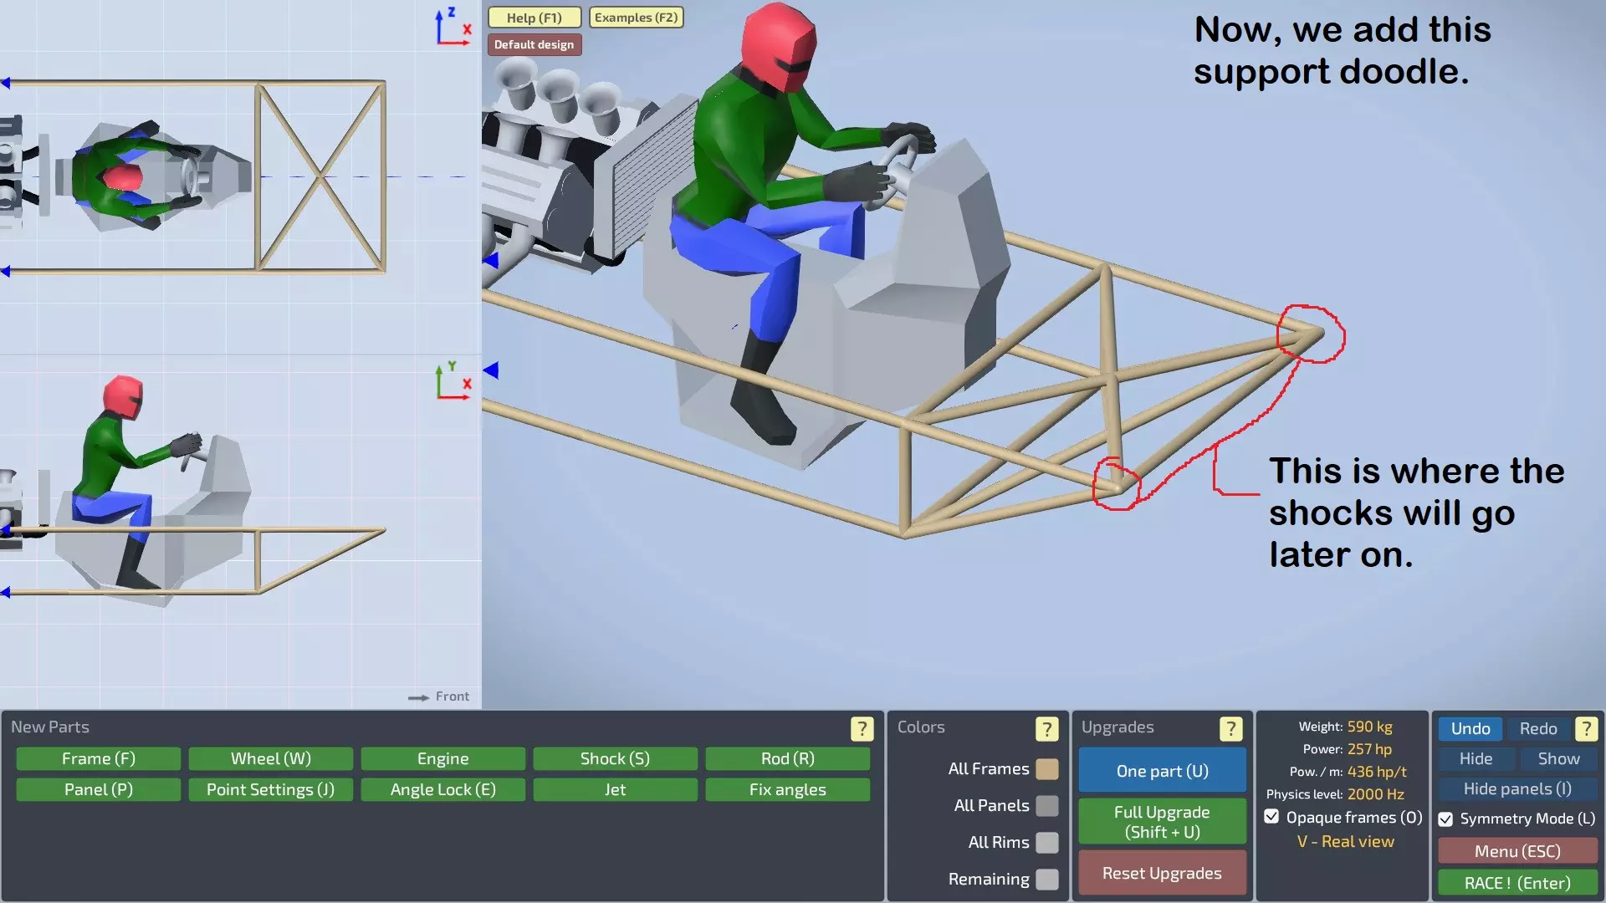Open the Point Settings (J) panel
Viewport: 1606px width, 903px height.
point(270,790)
